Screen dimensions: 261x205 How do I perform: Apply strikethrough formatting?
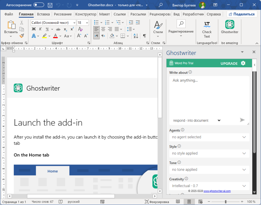pos(59,29)
